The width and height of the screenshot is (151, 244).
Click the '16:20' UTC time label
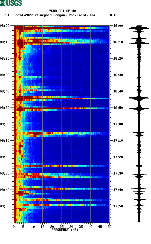coord(118,59)
